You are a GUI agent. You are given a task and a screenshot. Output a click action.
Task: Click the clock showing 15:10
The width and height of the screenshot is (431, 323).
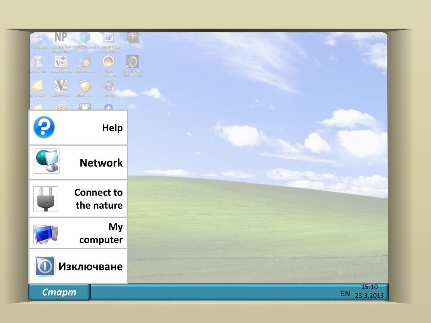[x=369, y=287]
